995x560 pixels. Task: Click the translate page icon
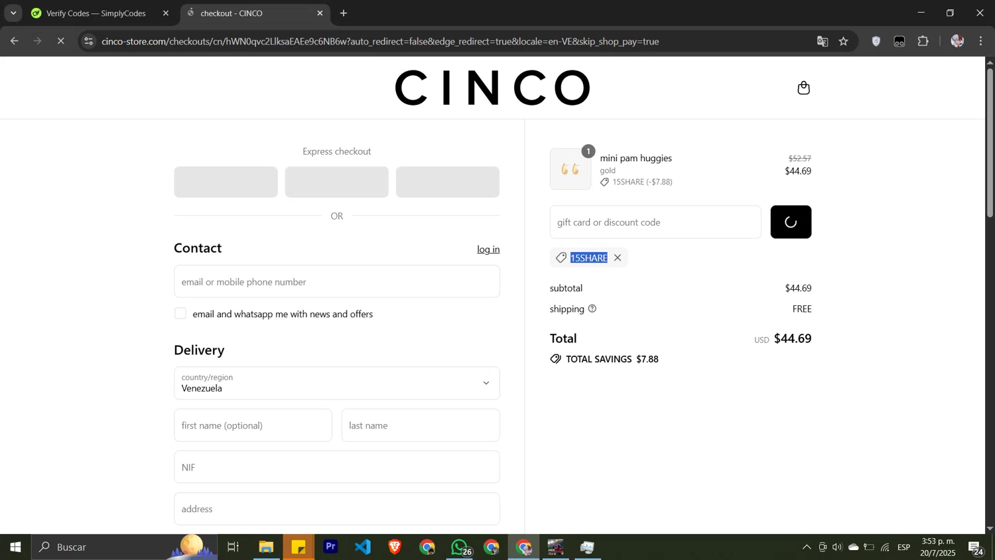tap(823, 41)
